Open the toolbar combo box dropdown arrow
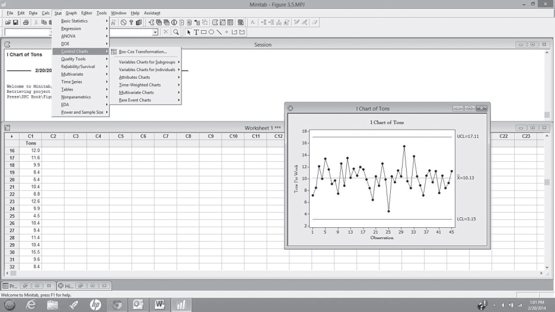This screenshot has height=312, width=555. click(x=155, y=32)
